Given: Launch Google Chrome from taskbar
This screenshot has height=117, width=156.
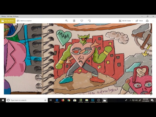Looking at the screenshot, I should [x=69, y=100].
